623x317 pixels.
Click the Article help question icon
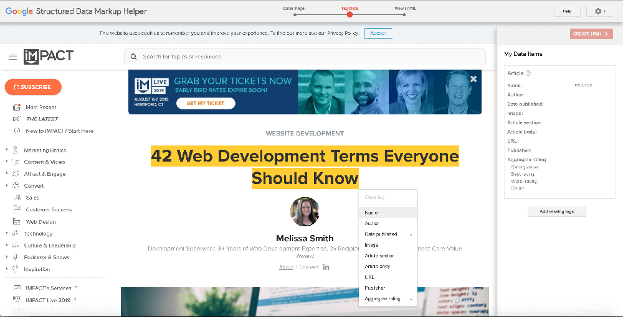528,73
